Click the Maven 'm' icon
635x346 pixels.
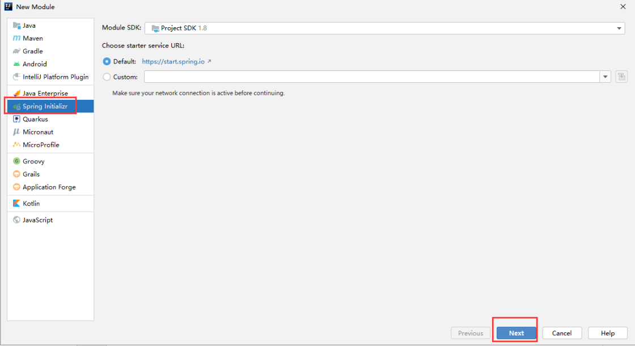coord(16,38)
